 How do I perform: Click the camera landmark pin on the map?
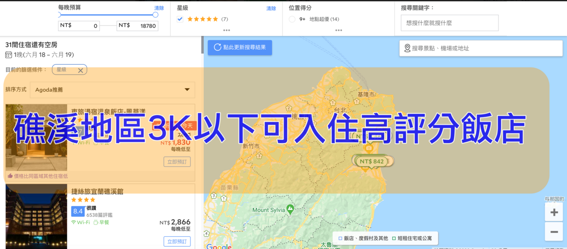click(x=369, y=148)
